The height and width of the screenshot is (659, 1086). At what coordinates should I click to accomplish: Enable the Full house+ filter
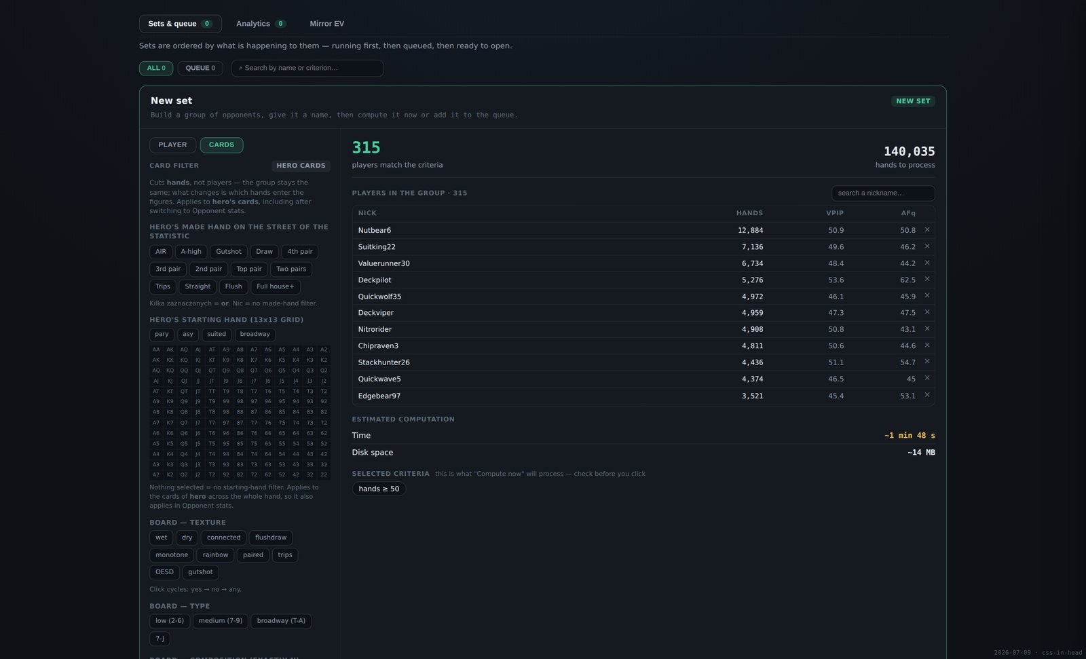tap(276, 287)
